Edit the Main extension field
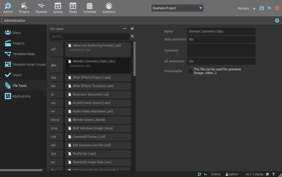This screenshot has width=282, height=177. pyautogui.click(x=221, y=39)
